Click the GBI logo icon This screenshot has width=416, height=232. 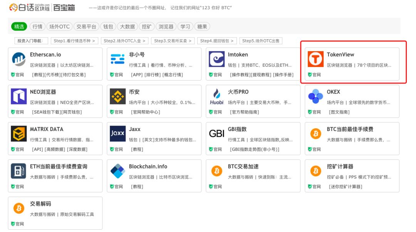point(216,133)
